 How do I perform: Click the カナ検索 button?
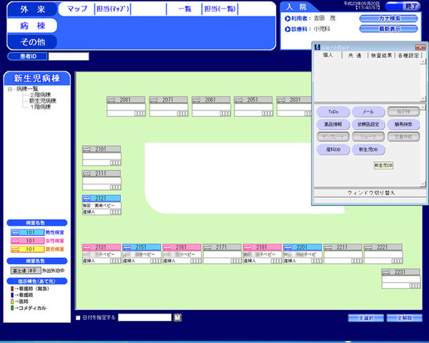tap(388, 19)
